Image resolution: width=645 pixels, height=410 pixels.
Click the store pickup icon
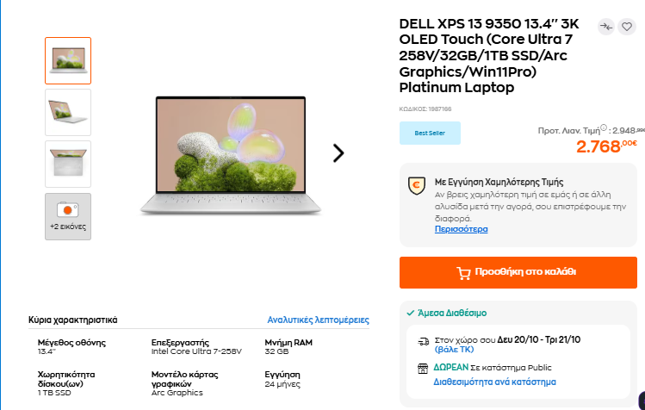click(x=423, y=369)
